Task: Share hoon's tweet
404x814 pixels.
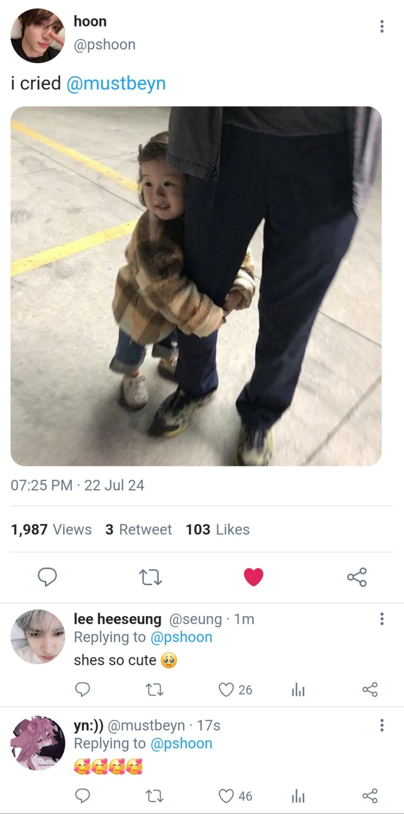Action: click(x=357, y=577)
